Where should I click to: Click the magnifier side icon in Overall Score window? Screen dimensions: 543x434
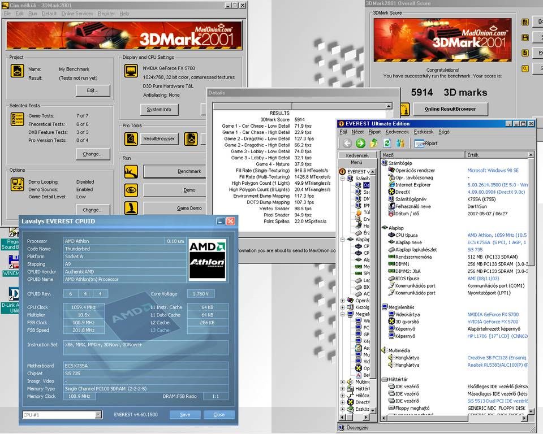point(525,68)
